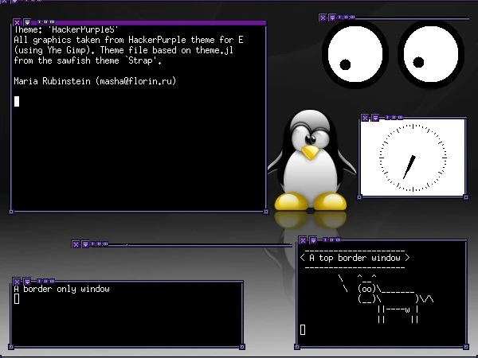Open window menu arrow of border only window

click(x=27, y=282)
